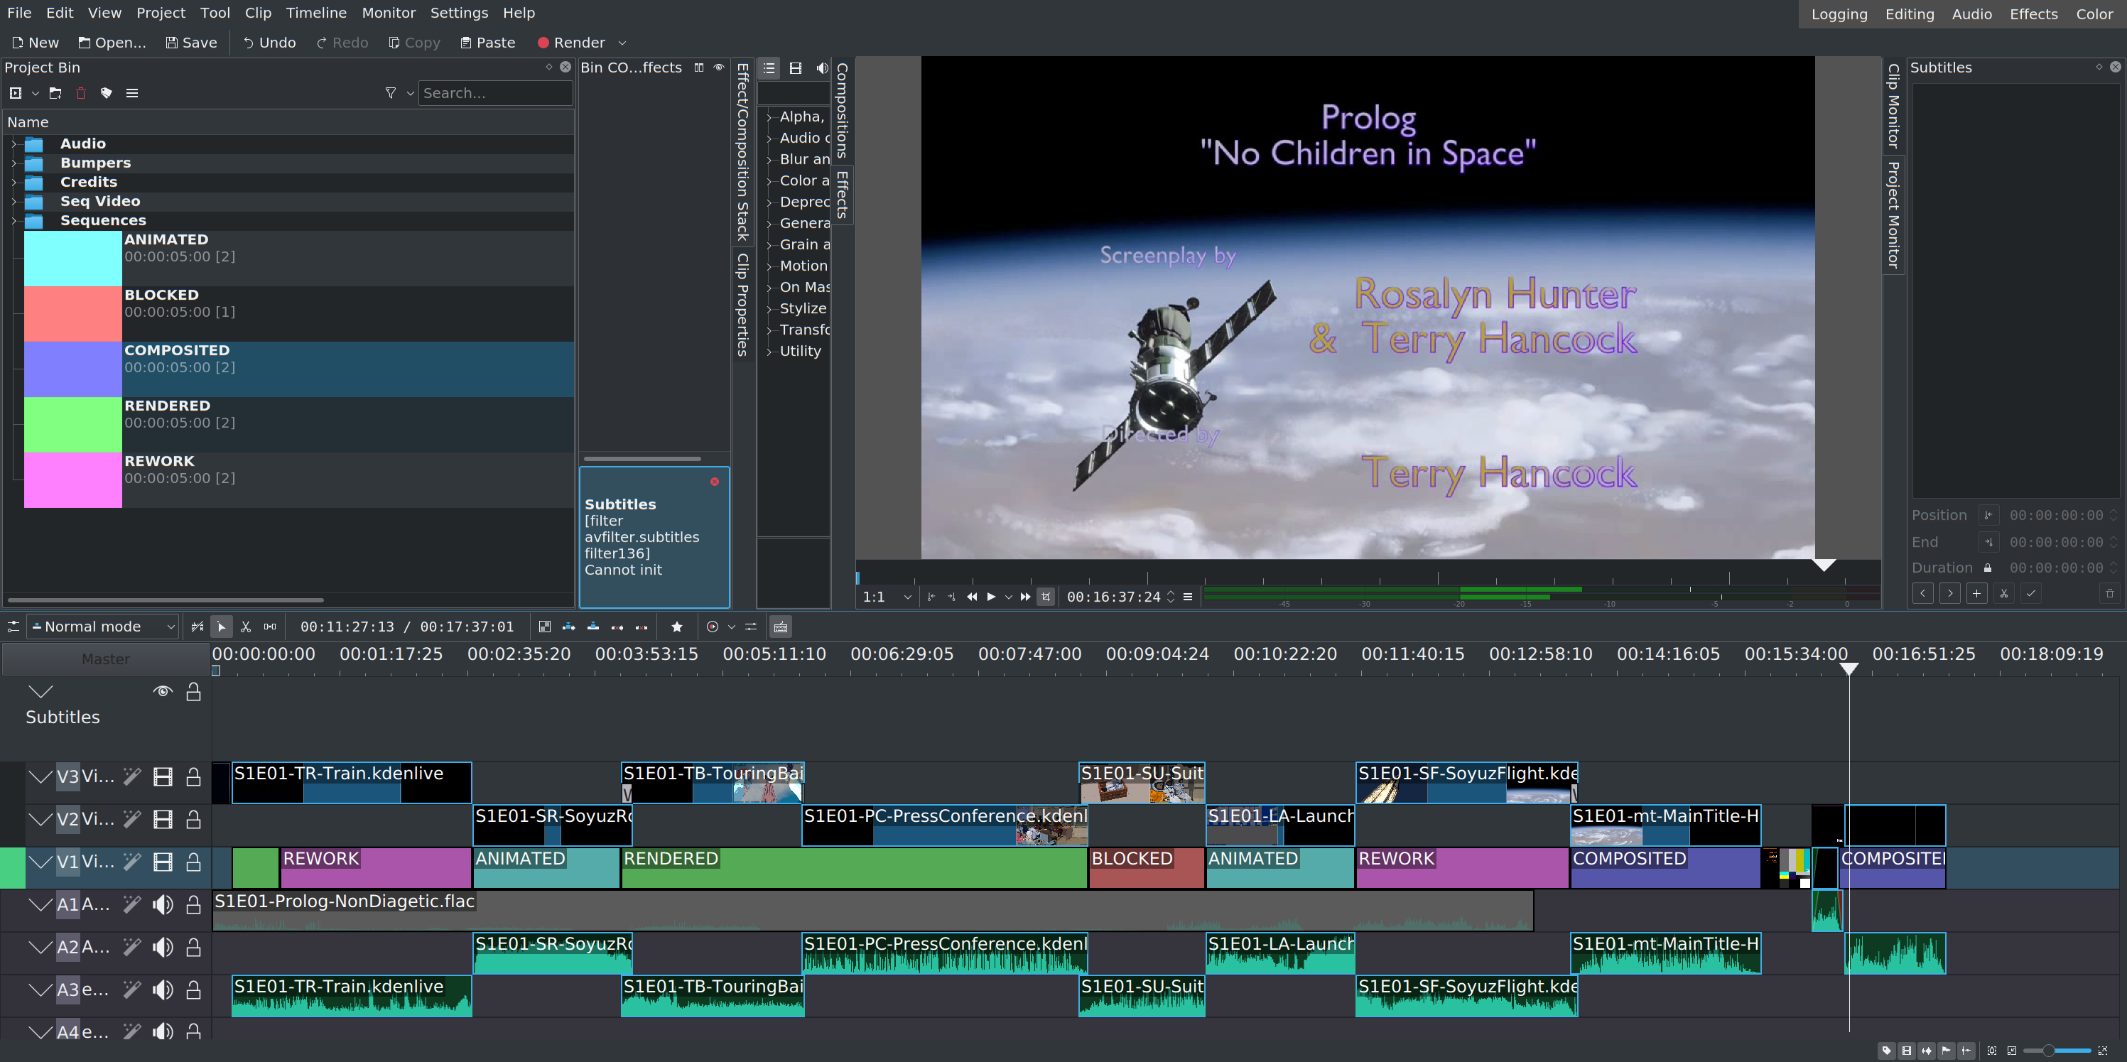Image resolution: width=2127 pixels, height=1062 pixels.
Task: Click the Favorite effects star icon
Action: click(x=677, y=627)
